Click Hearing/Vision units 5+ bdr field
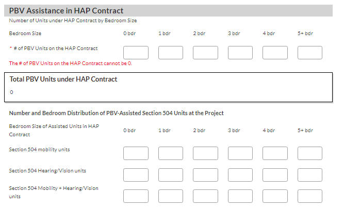The width and height of the screenshot is (344, 208). tap(310, 174)
